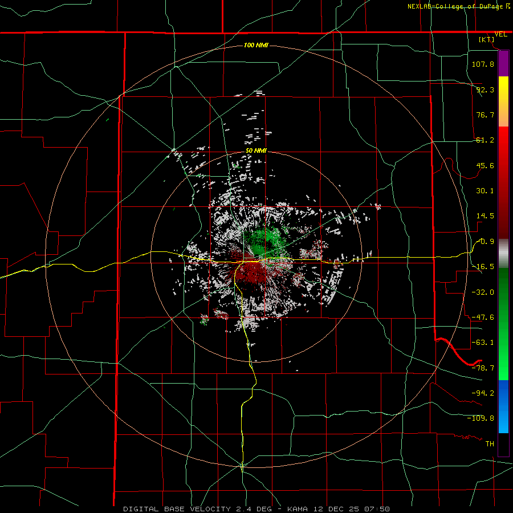The width and height of the screenshot is (513, 513).
Task: Select the 76.7 legend value
Action: (485, 115)
